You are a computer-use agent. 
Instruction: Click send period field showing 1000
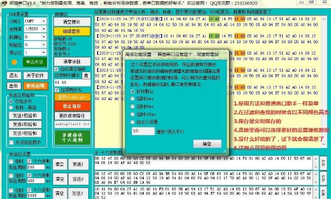tap(36, 195)
